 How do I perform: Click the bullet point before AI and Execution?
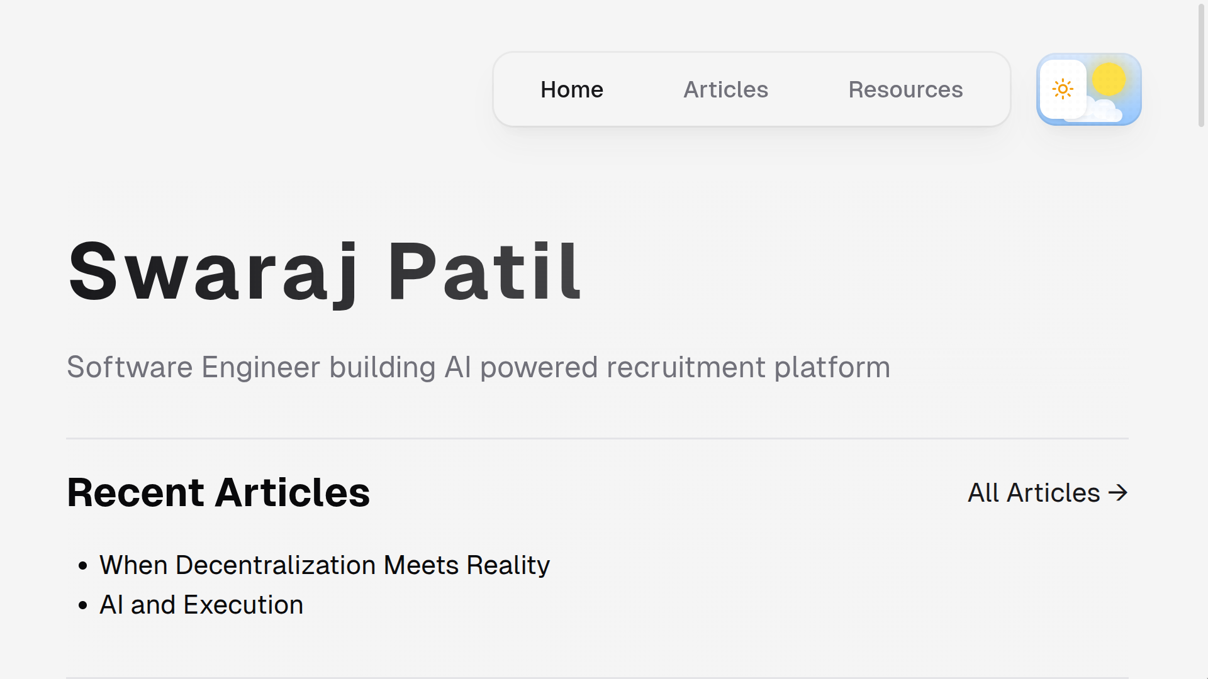coord(82,604)
